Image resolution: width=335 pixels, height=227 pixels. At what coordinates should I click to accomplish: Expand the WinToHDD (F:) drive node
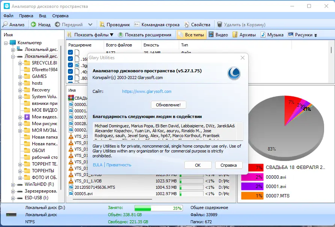click(13, 185)
